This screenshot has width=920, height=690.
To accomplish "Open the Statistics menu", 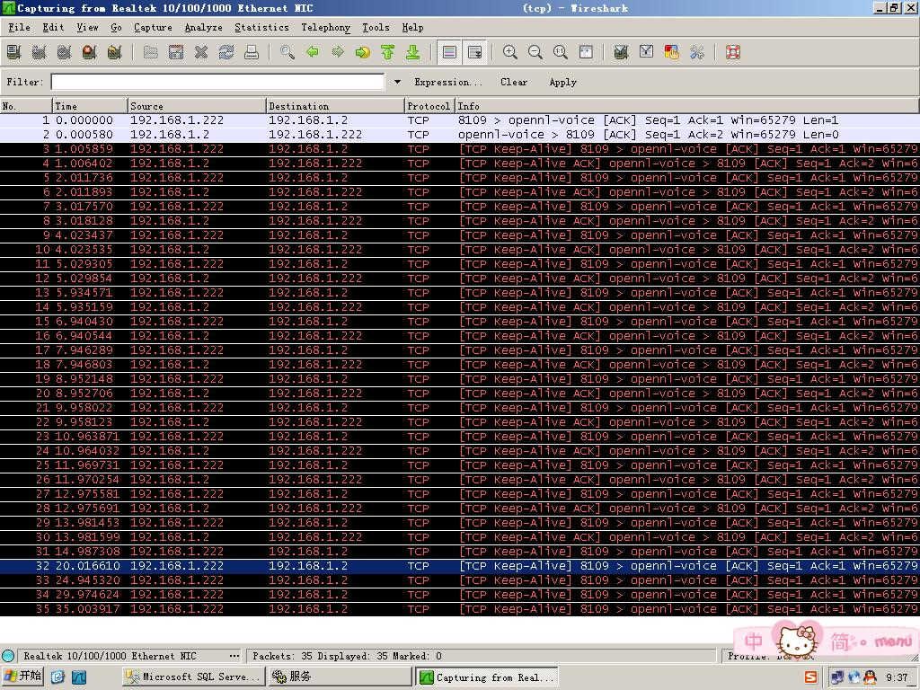I will point(261,28).
